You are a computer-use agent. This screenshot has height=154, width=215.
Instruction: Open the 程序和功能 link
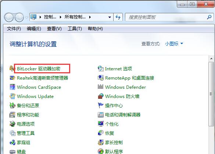coord(28,115)
